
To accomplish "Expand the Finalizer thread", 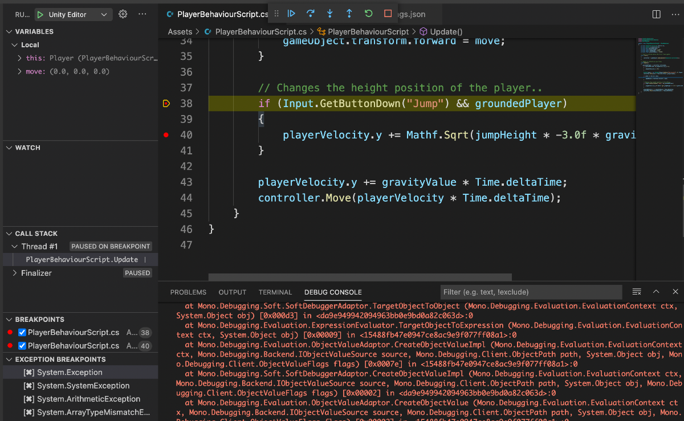I will (x=15, y=273).
